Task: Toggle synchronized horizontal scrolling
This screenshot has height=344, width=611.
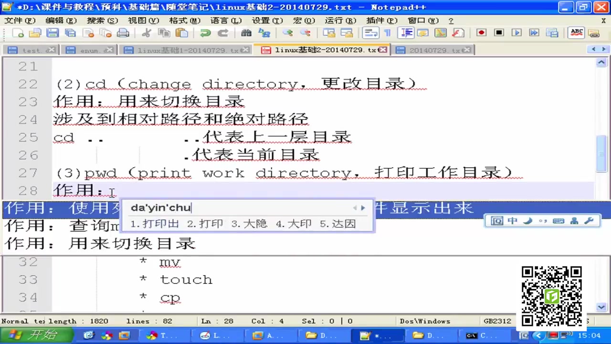Action: tap(346, 32)
